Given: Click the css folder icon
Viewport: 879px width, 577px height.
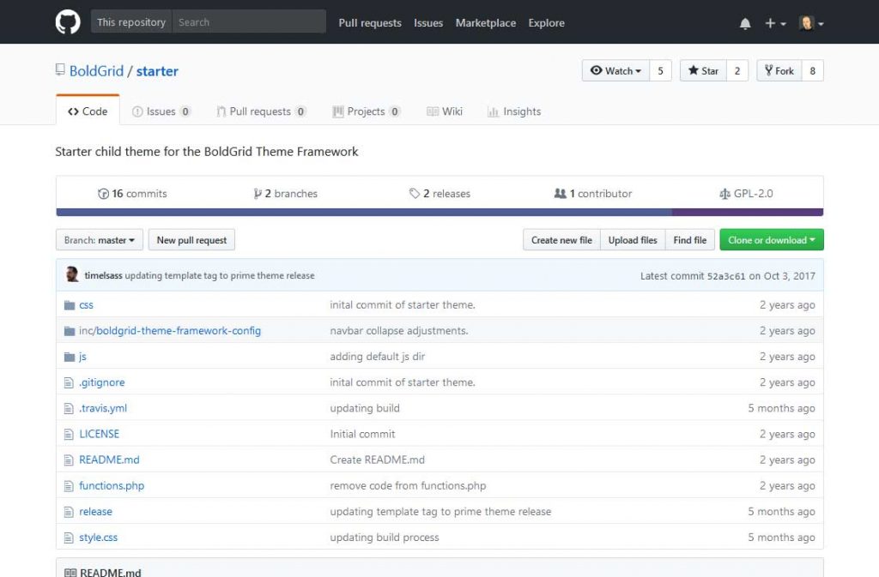Looking at the screenshot, I should click(x=70, y=305).
